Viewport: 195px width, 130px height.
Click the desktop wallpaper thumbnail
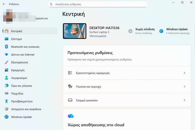click(75, 31)
